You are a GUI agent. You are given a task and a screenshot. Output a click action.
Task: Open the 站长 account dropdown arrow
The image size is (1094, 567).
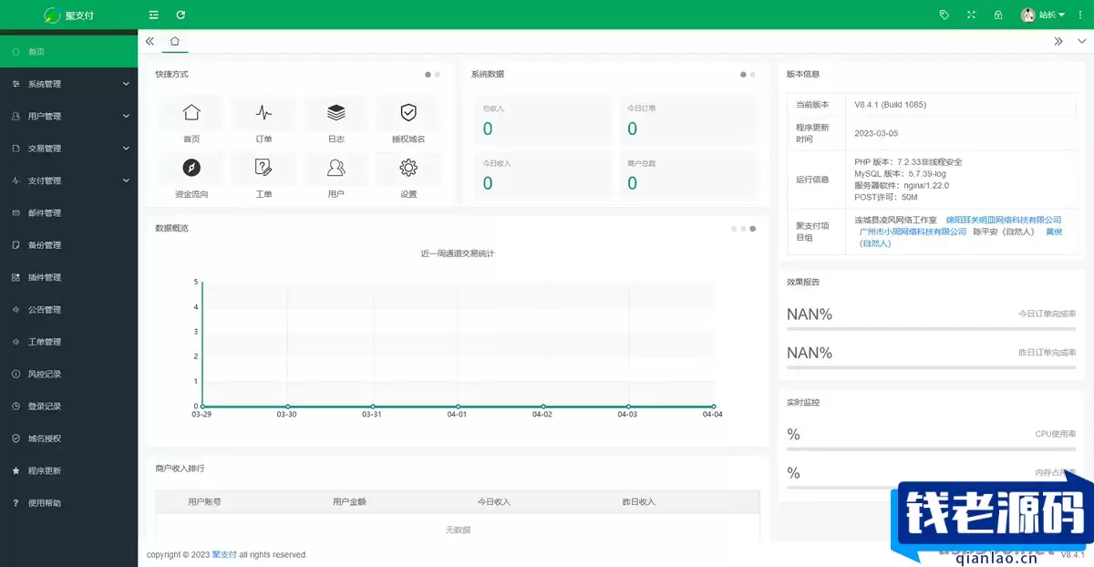1061,15
